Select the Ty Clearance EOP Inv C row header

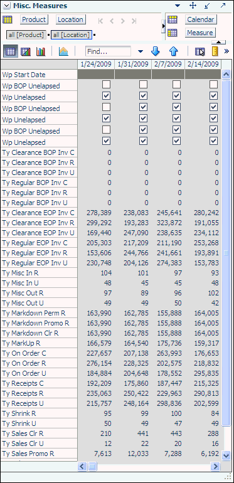(x=39, y=213)
